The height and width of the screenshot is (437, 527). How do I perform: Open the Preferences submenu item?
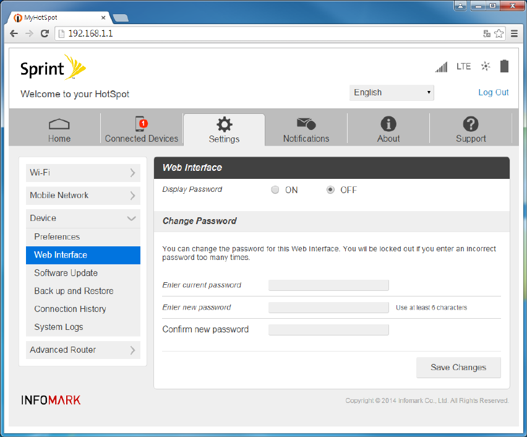[x=83, y=237]
